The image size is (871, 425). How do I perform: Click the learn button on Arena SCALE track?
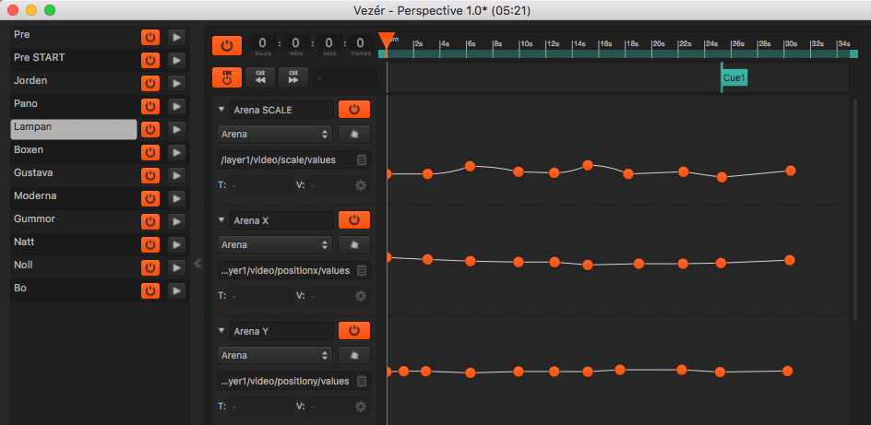tap(354, 135)
